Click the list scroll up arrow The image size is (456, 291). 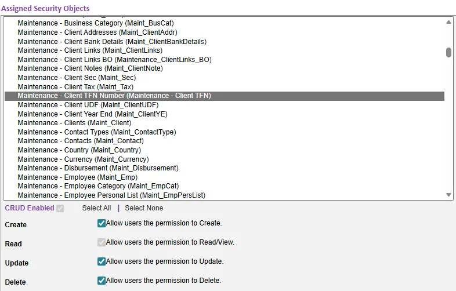pos(448,23)
